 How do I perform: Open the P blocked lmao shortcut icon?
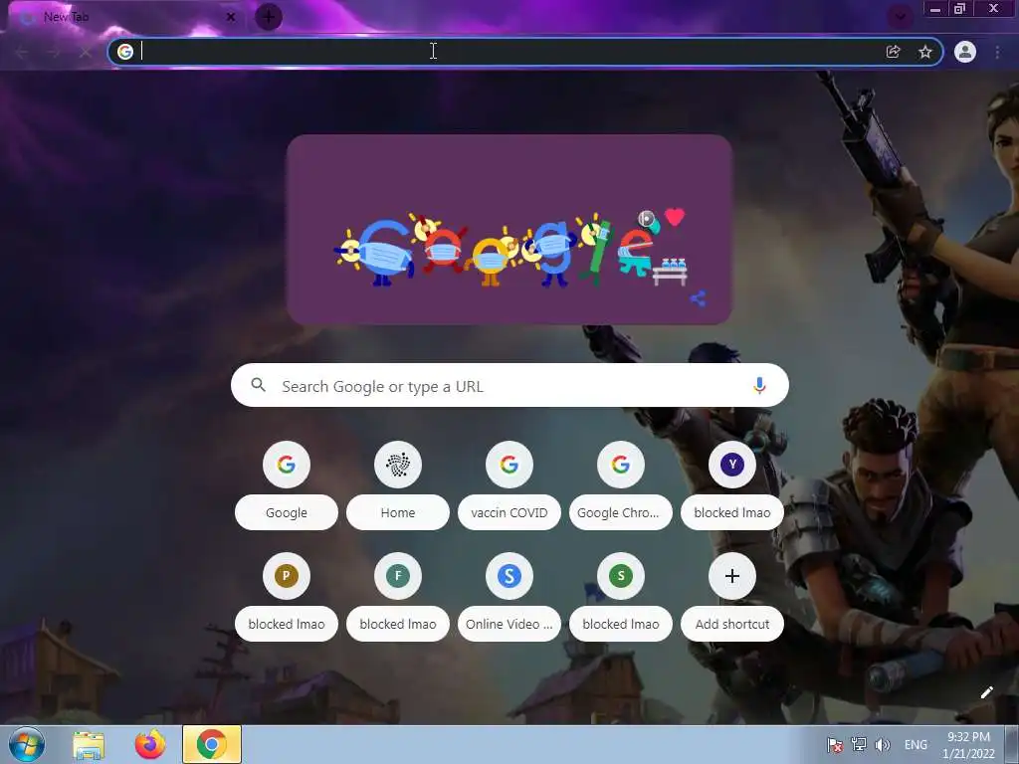pos(287,576)
